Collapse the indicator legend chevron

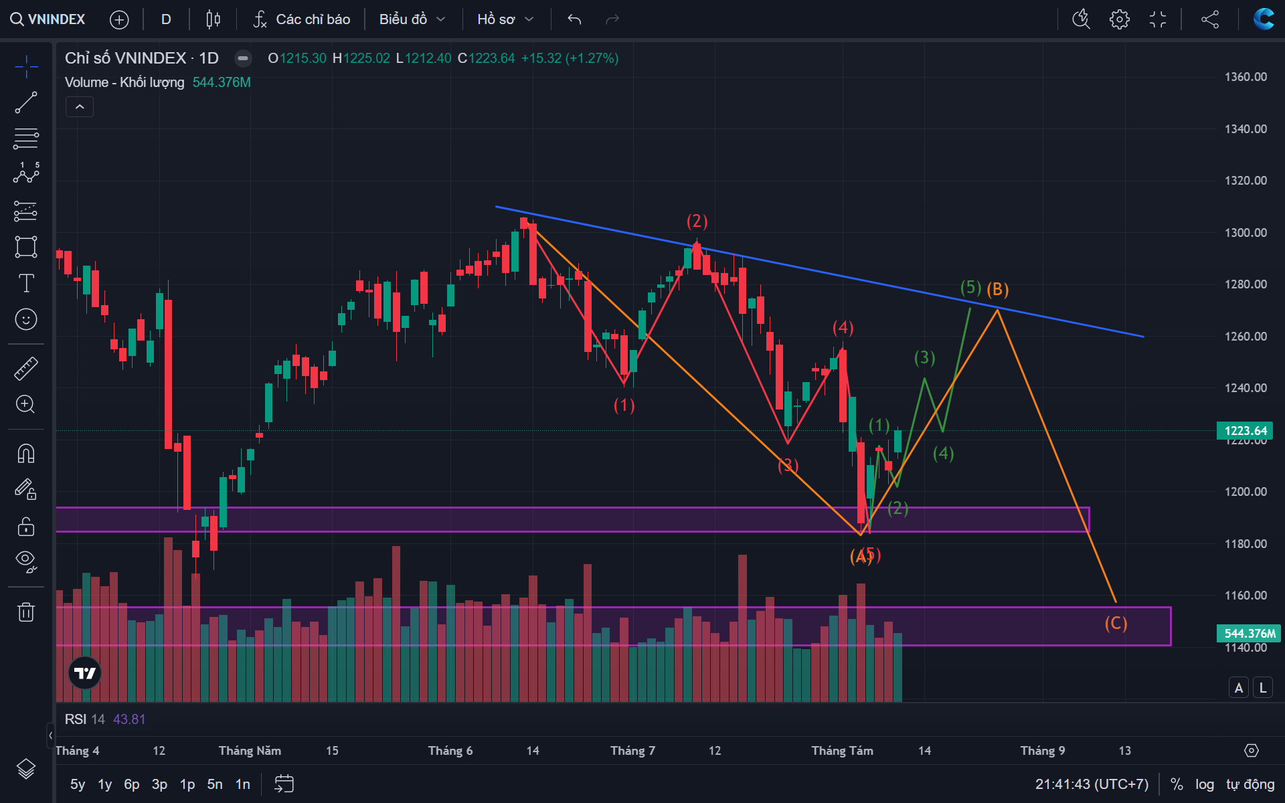[x=80, y=107]
